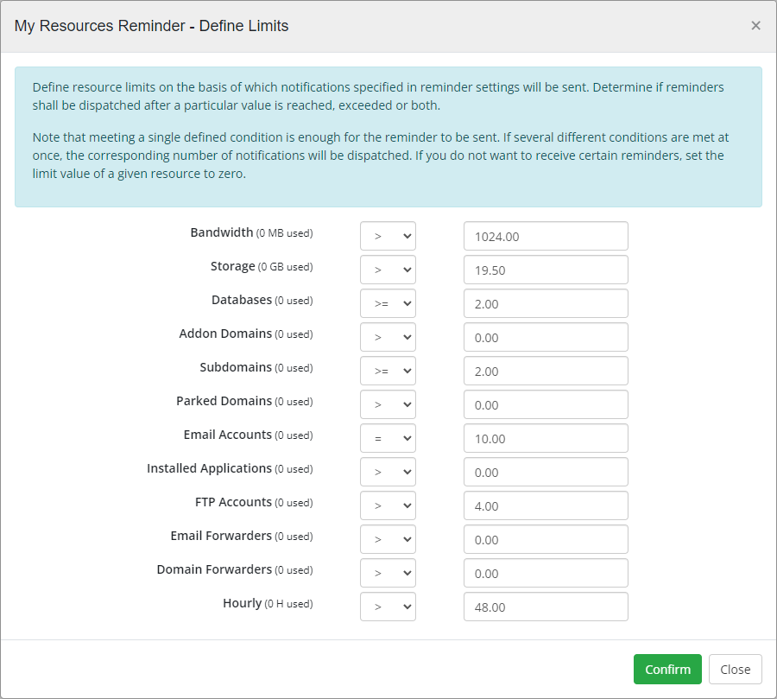Open the Bandwidth comparison operator dropdown
Image resolution: width=777 pixels, height=699 pixels.
[388, 236]
